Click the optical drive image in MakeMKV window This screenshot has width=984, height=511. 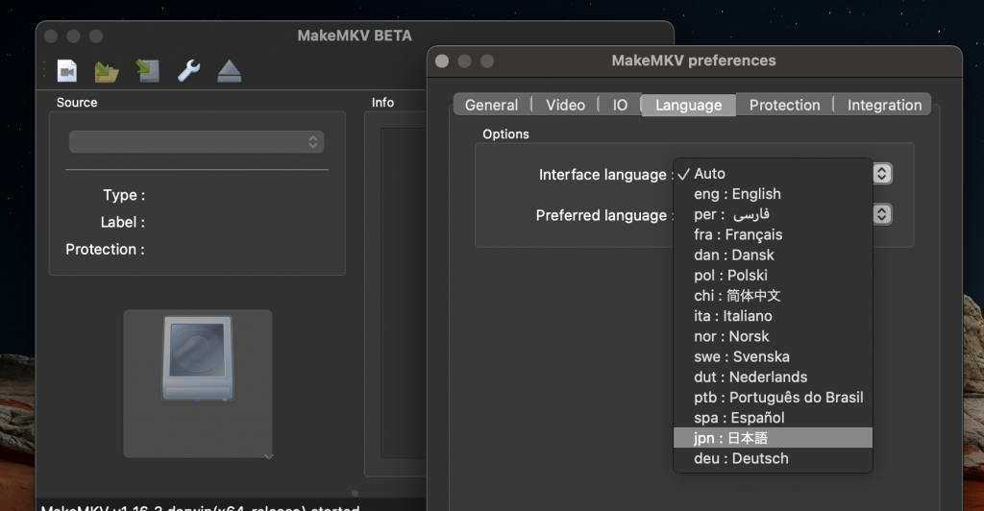point(198,358)
